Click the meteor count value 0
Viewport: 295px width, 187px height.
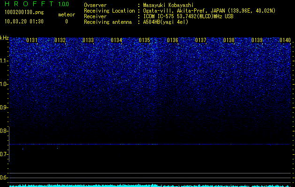tap(67, 22)
